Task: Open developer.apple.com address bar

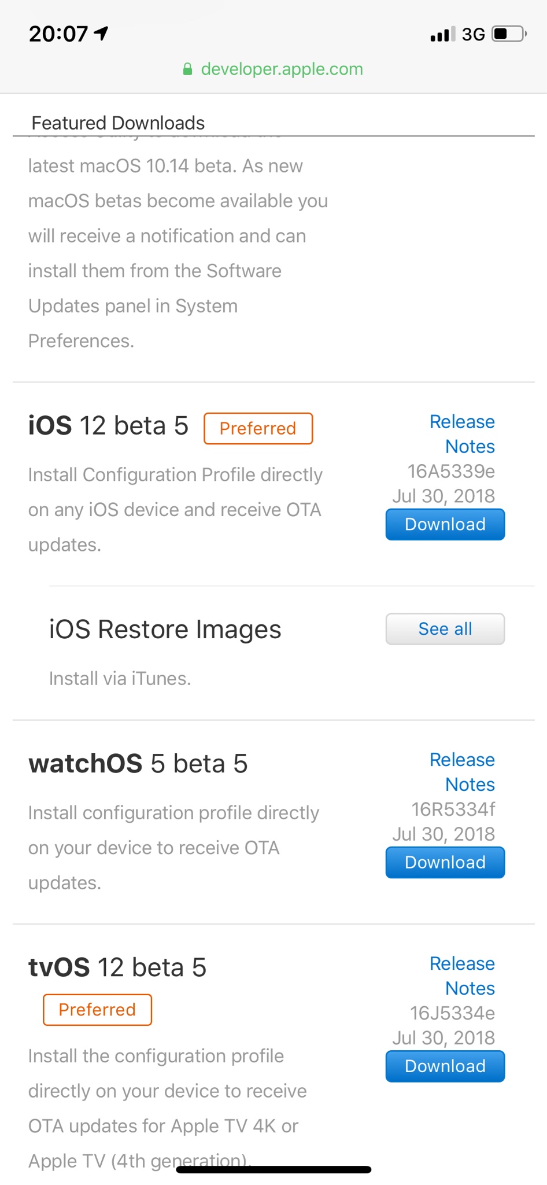Action: (x=282, y=69)
